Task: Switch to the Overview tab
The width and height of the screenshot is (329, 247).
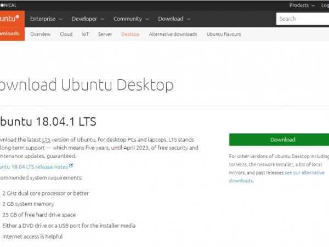Action: [40, 34]
